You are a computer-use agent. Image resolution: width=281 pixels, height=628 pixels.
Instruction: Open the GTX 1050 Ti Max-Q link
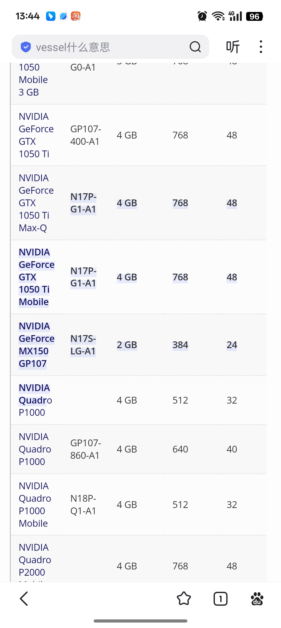click(36, 203)
